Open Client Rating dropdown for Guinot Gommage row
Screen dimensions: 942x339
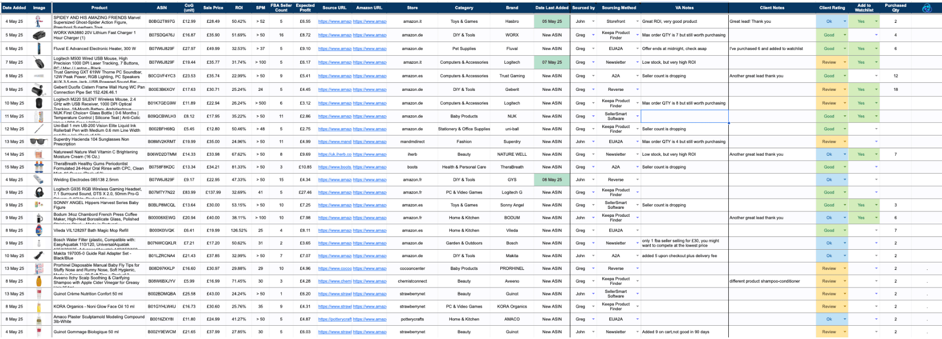pyautogui.click(x=844, y=332)
